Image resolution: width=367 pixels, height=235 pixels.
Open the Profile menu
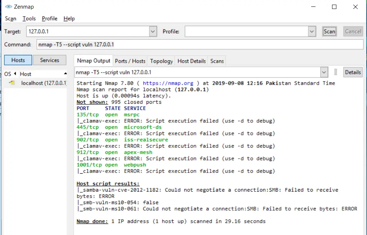point(50,18)
